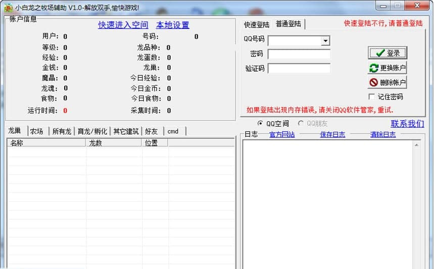Click the 今日经验 label
The image size is (434, 269).
(x=146, y=78)
